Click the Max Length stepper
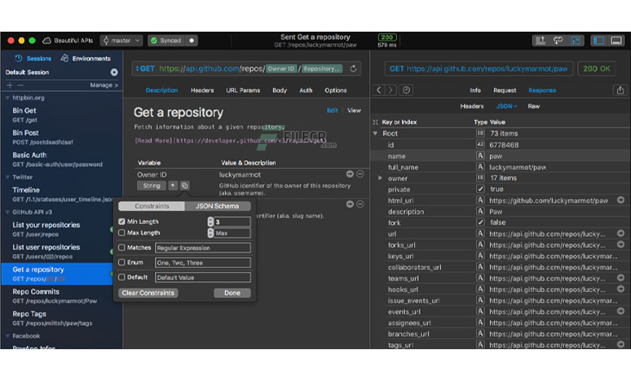The width and height of the screenshot is (631, 365). coord(211,233)
